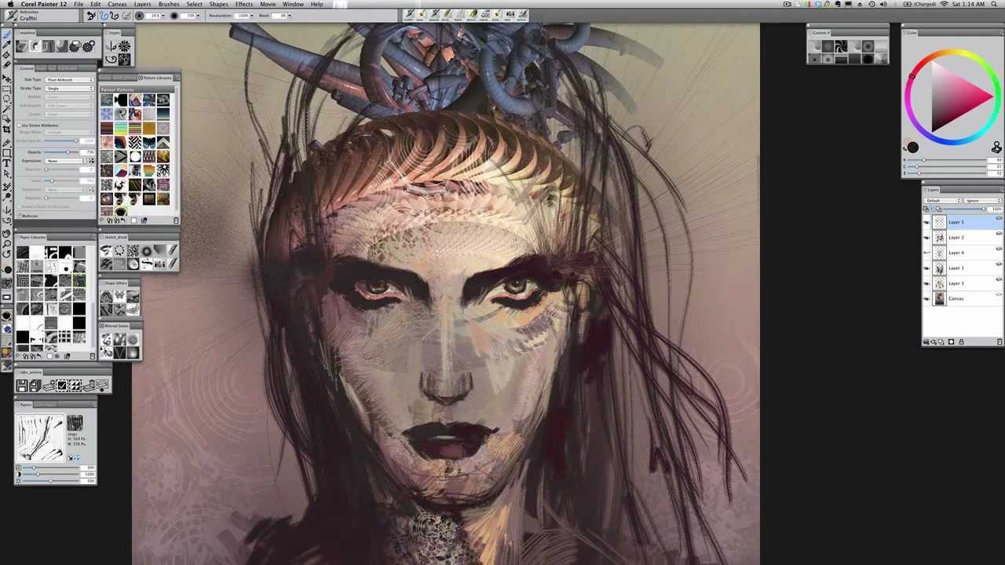Click the trash icon in Paper Libraries panel
1005x565 pixels.
click(92, 356)
